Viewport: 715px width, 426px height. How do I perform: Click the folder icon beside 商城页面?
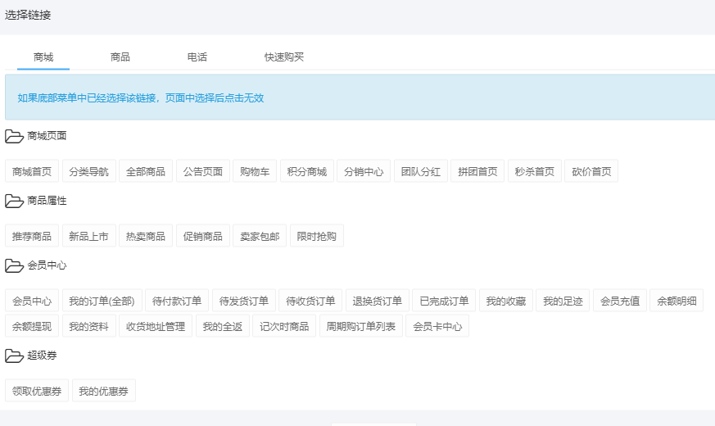(14, 136)
